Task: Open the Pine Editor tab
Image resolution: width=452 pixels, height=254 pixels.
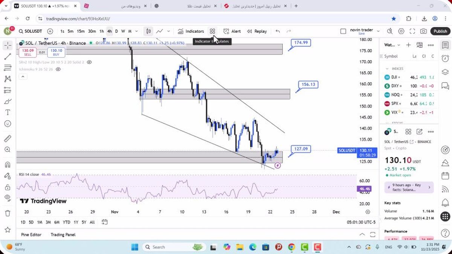Action: click(x=31, y=234)
